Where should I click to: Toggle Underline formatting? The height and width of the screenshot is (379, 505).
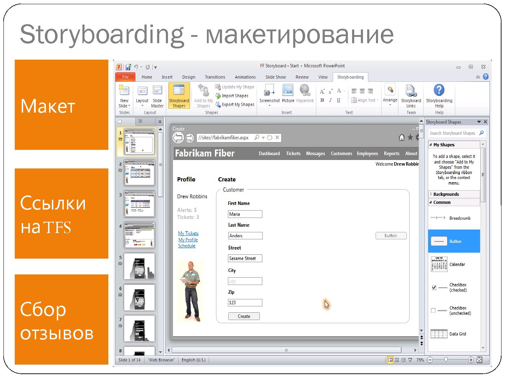(x=338, y=100)
